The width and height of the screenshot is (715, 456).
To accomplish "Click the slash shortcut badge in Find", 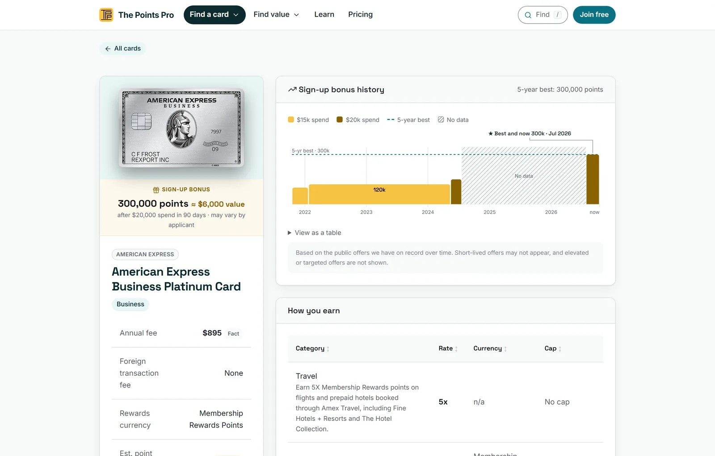I will tap(557, 15).
